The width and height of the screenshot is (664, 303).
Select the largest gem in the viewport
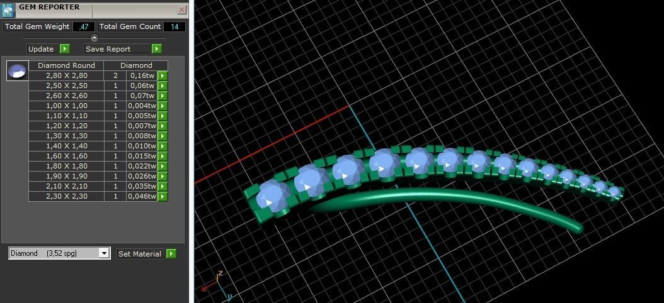coord(273,196)
